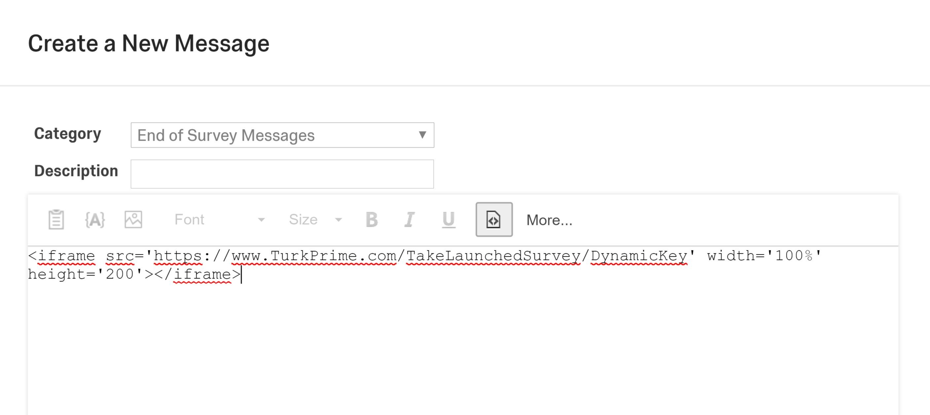
Task: Click the Description label
Action: pos(76,171)
